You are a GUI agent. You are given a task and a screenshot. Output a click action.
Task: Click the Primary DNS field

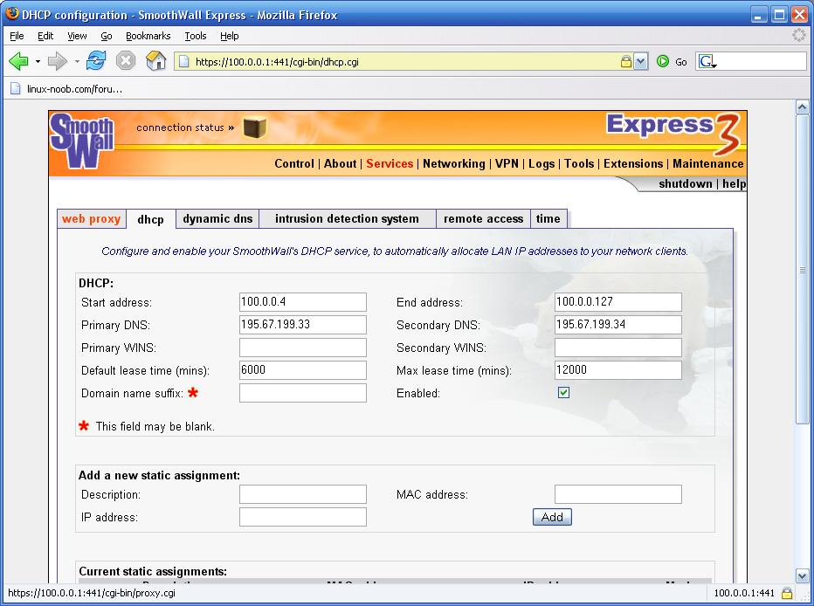(x=303, y=325)
